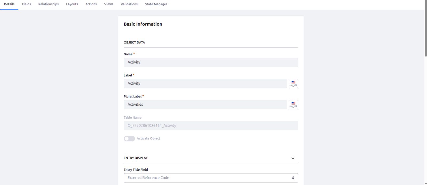Open the Plural Label en_US flag selector
The width and height of the screenshot is (427, 185).
click(x=293, y=105)
